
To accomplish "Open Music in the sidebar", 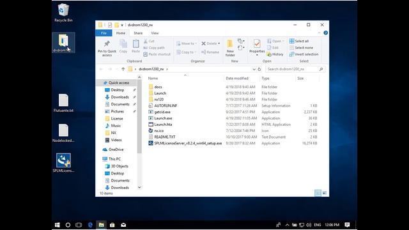I will 116,126.
